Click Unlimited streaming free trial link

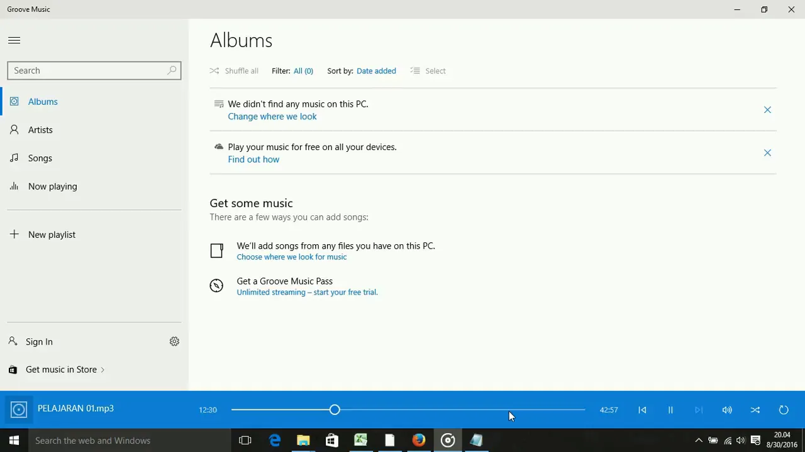tap(307, 292)
